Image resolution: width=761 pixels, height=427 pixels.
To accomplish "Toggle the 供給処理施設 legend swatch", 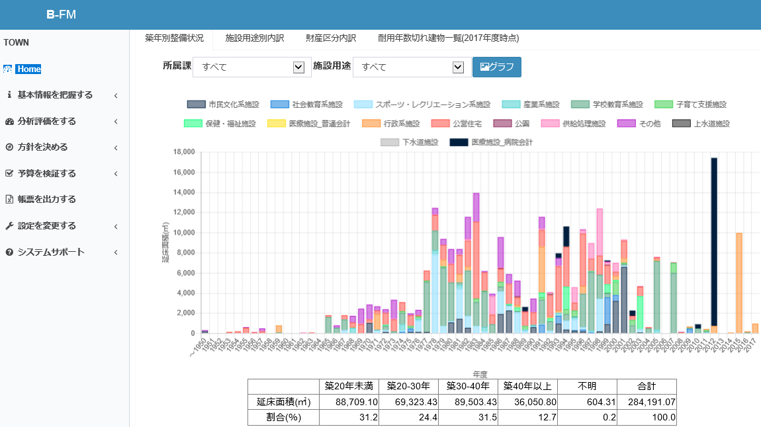I will [x=551, y=124].
